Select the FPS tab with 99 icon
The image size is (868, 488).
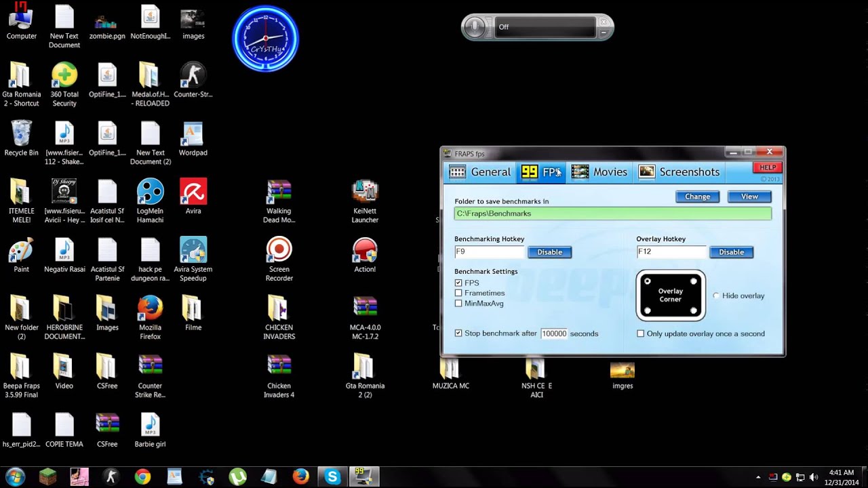point(541,172)
